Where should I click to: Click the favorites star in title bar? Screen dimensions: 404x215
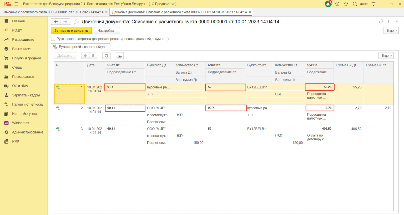346,4
